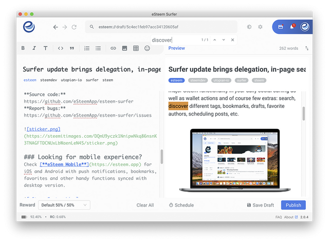
Task: Insert a table
Action: [x=136, y=48]
